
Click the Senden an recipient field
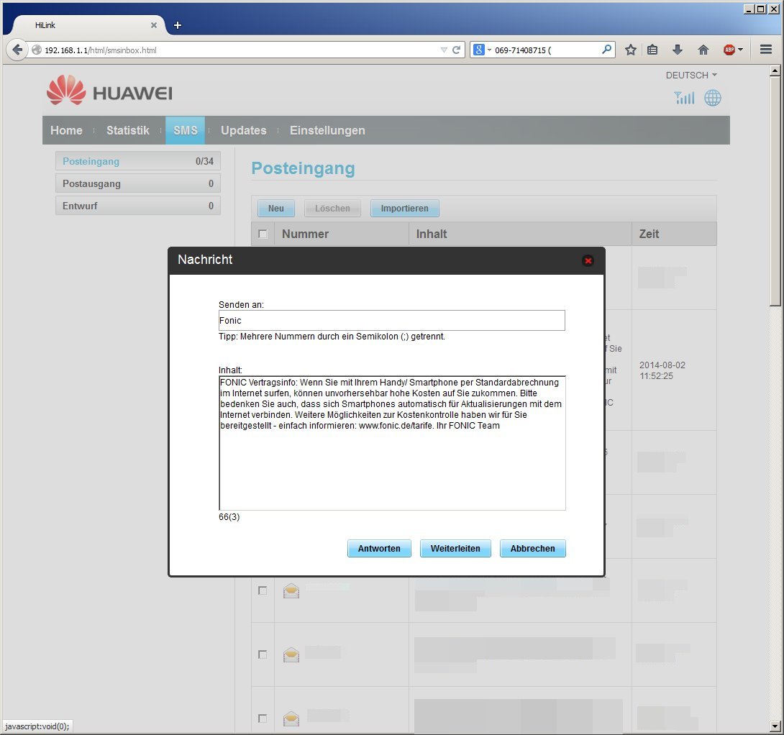tap(391, 320)
